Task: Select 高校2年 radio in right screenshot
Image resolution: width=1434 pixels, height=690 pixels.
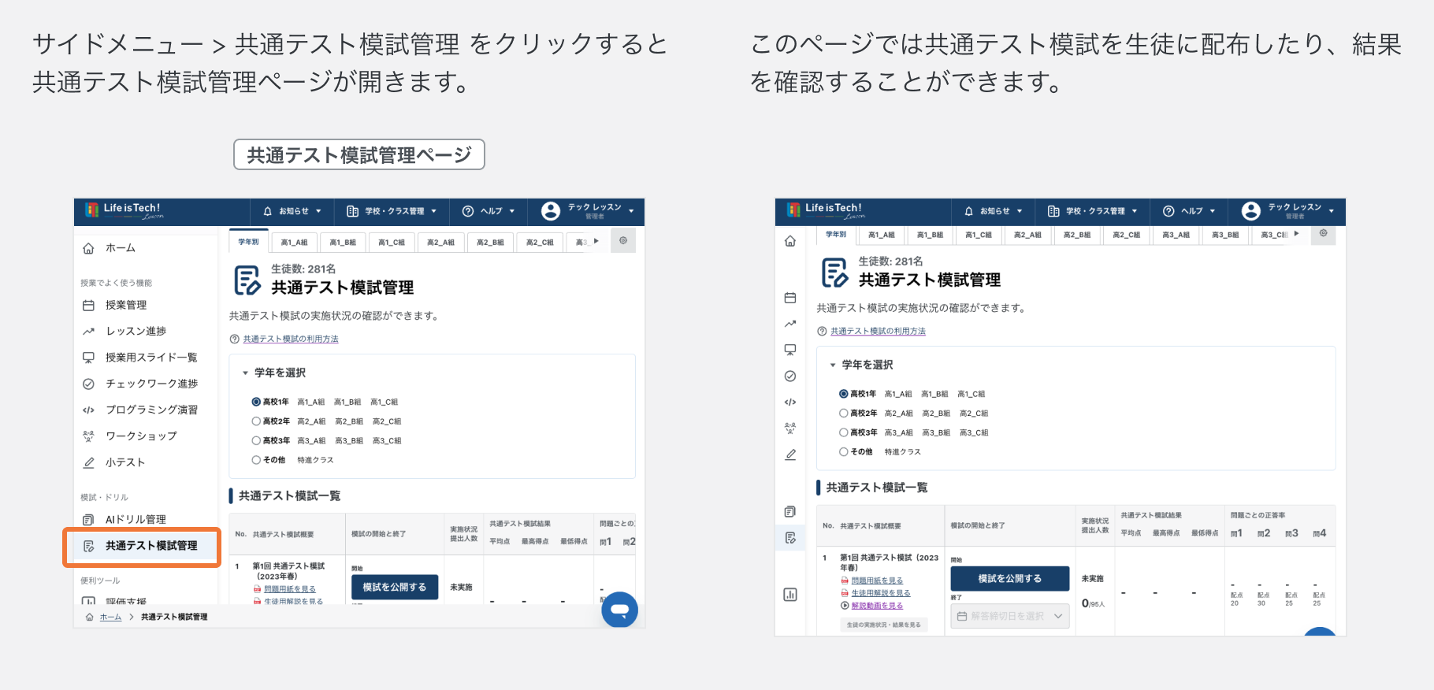Action: pos(844,413)
